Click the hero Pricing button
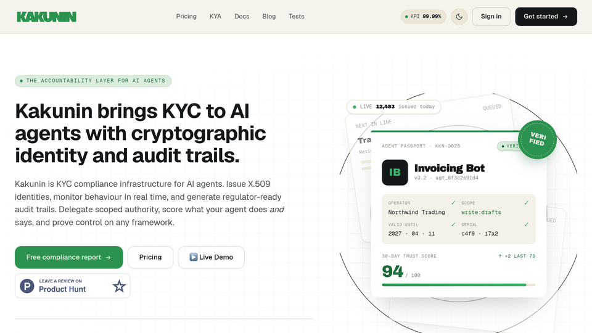This screenshot has width=592, height=333. click(x=150, y=257)
